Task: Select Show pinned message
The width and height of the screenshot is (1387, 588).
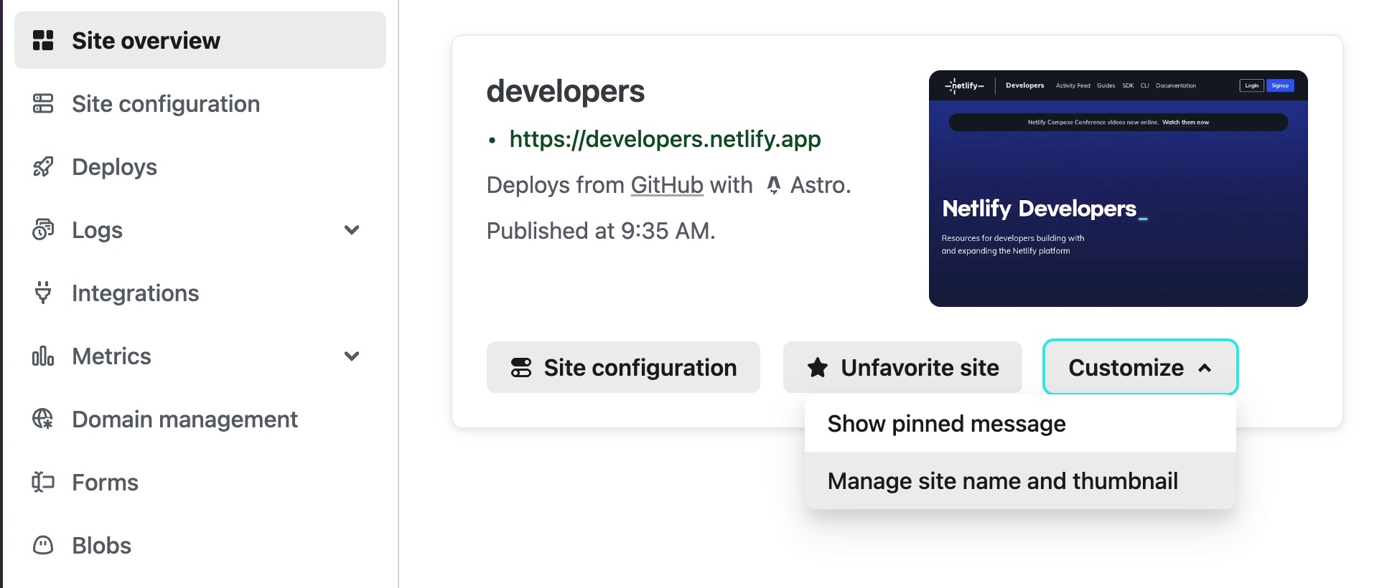Action: tap(1020, 424)
